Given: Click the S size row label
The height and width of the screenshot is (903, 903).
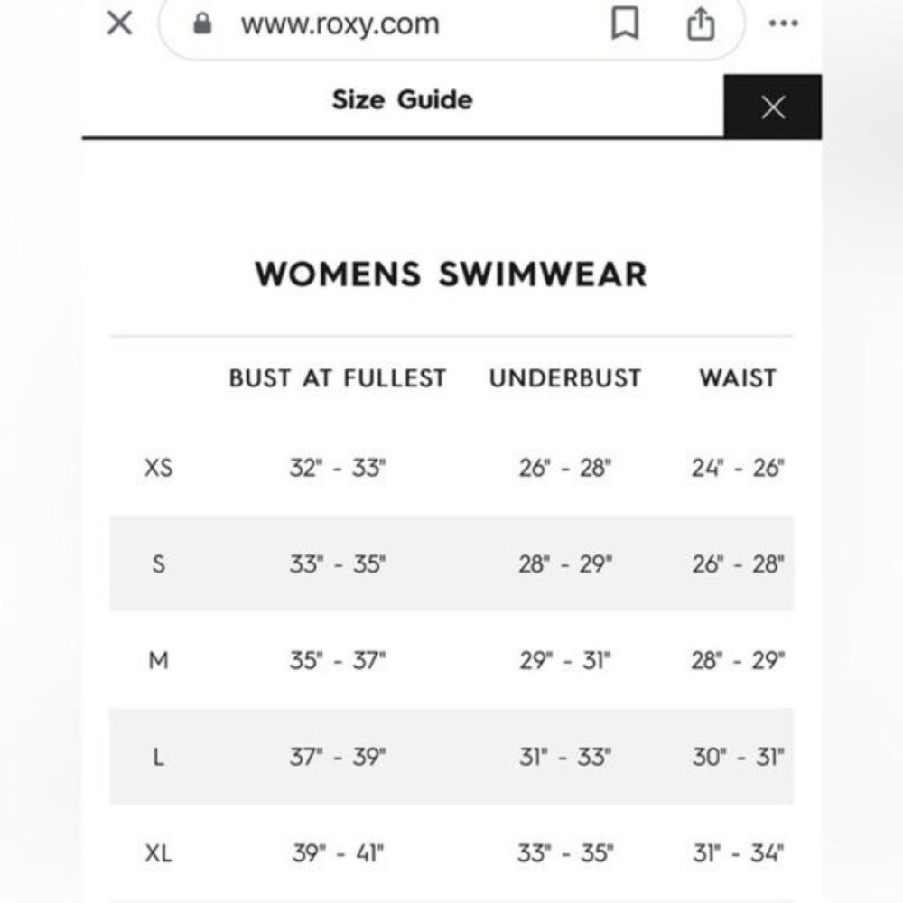Looking at the screenshot, I should coord(158,565).
